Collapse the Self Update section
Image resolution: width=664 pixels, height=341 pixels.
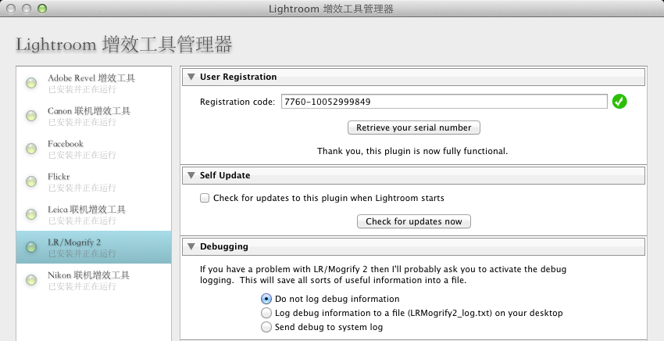[x=191, y=175]
